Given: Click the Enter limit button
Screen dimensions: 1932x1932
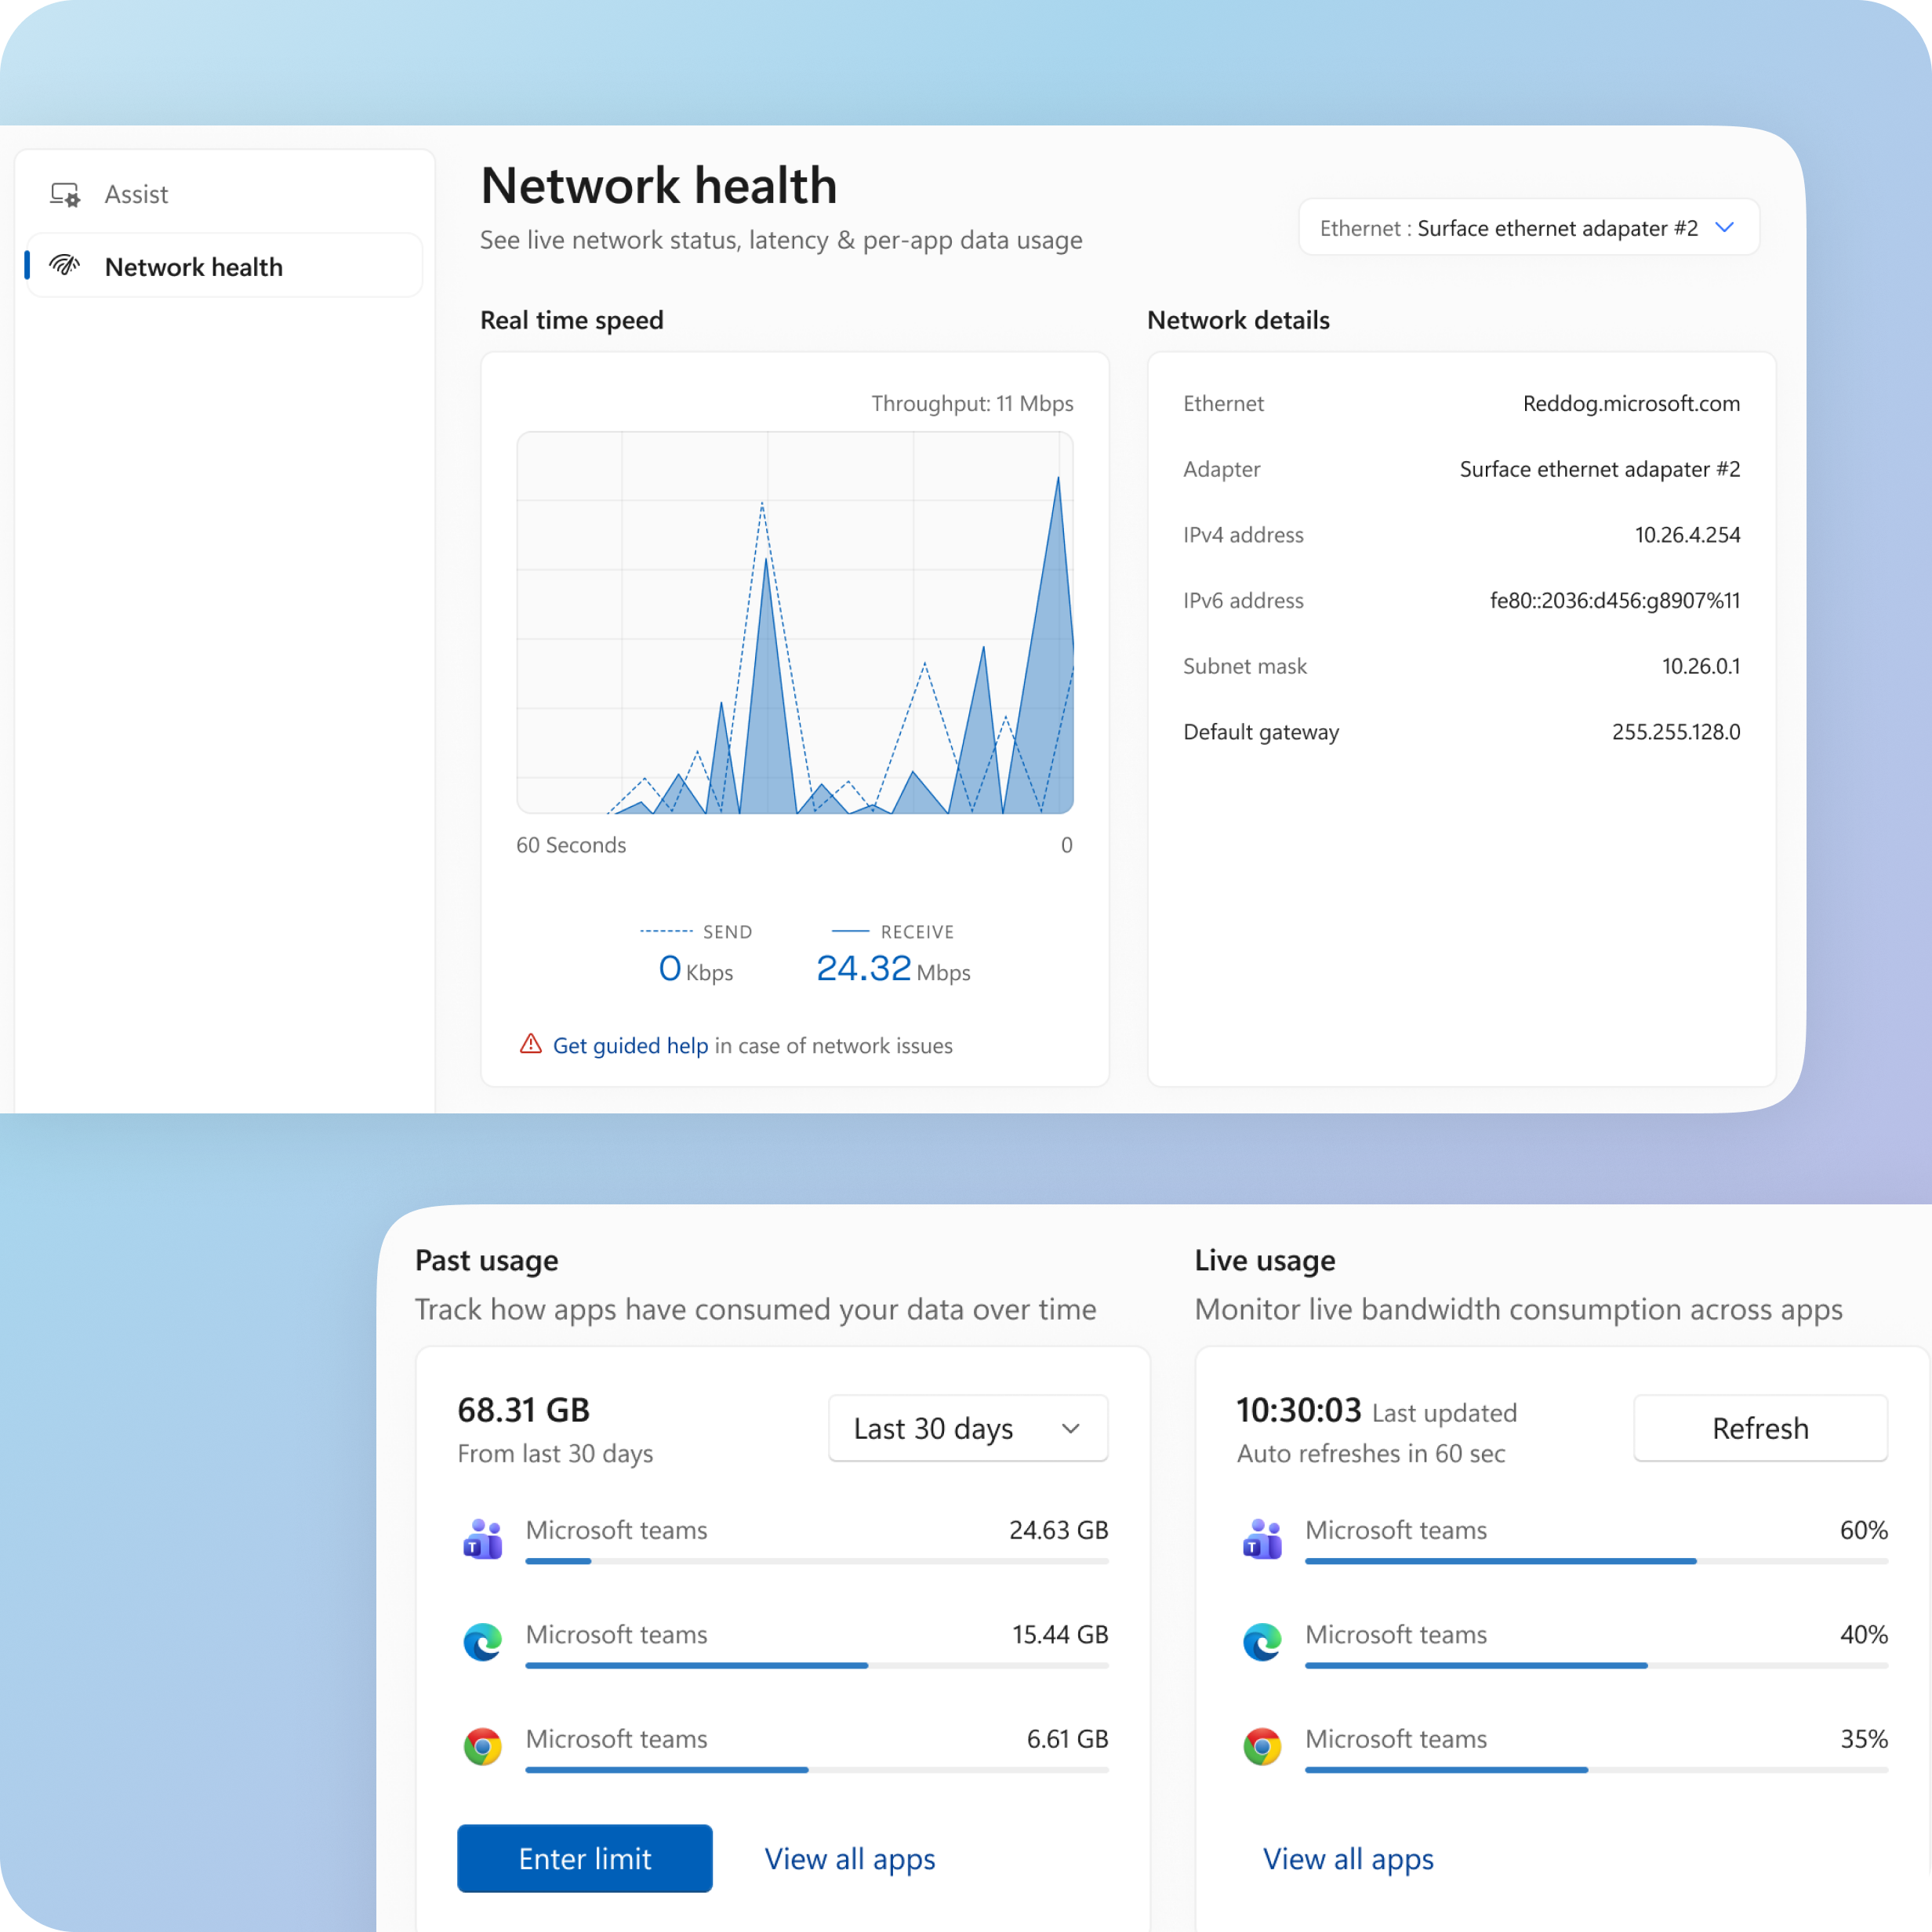Looking at the screenshot, I should point(585,1858).
